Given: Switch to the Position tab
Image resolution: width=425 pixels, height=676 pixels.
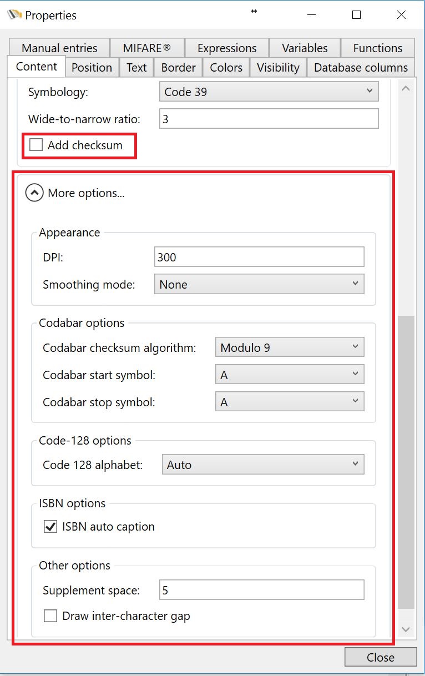Looking at the screenshot, I should point(92,68).
